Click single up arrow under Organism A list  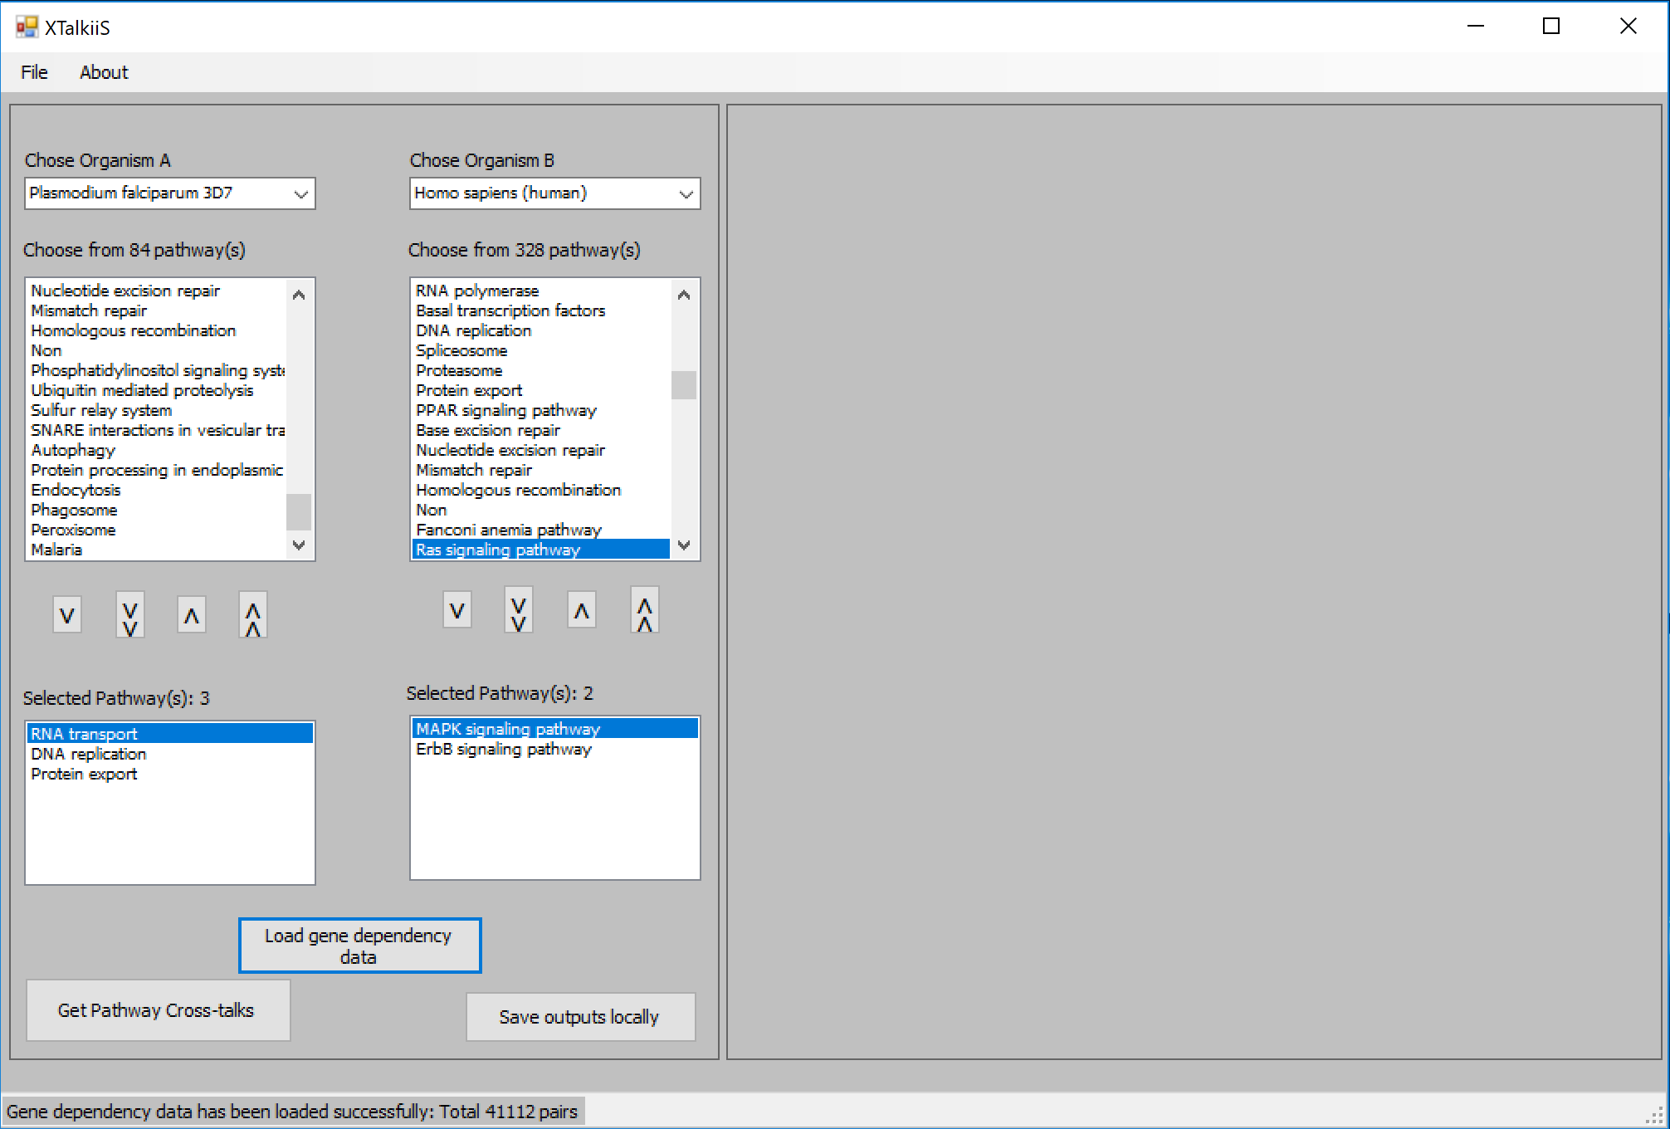click(x=192, y=615)
